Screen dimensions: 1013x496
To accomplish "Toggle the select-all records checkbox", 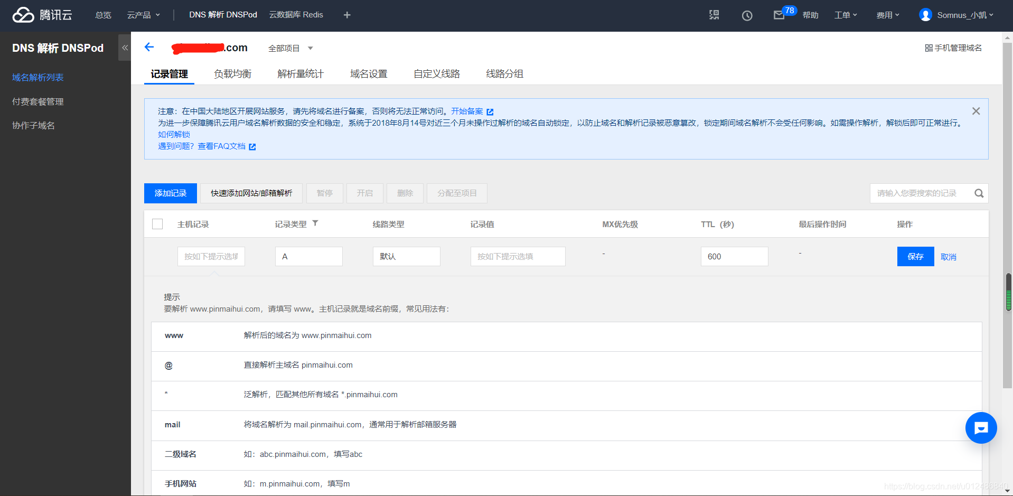I will click(157, 224).
